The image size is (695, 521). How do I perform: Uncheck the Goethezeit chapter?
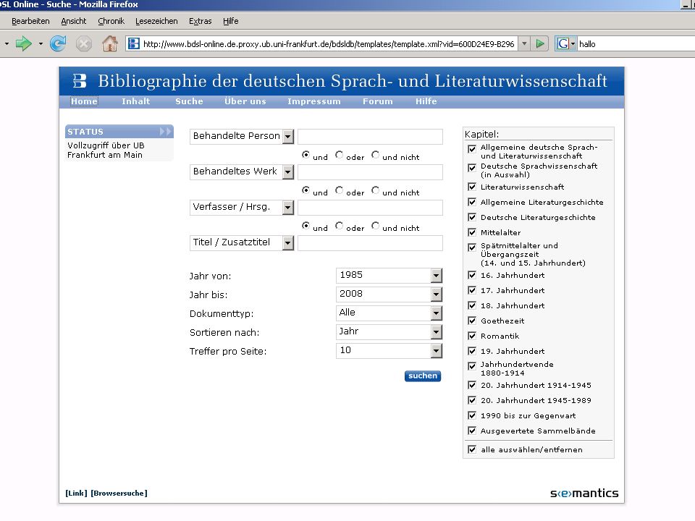tap(472, 321)
